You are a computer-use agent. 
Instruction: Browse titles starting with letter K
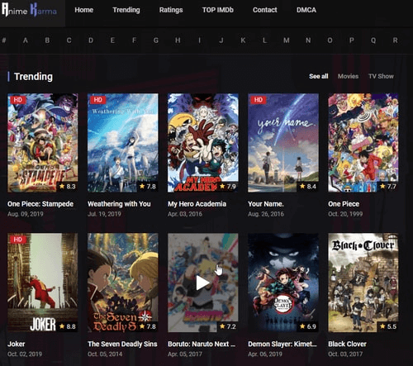point(243,40)
